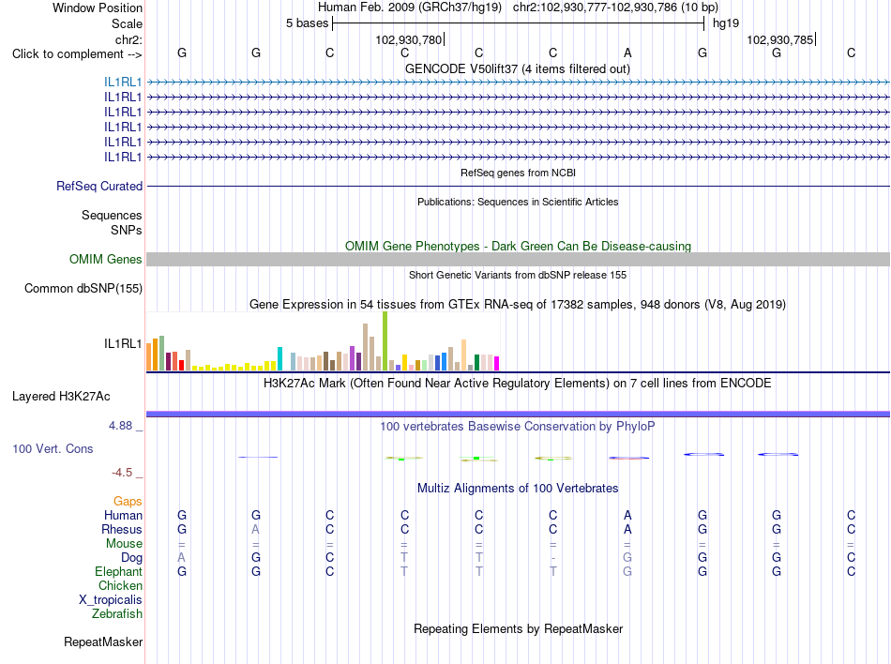Open the Repeating Elements by RepeatMasker title
Image resolution: width=891 pixels, height=664 pixels.
518,629
